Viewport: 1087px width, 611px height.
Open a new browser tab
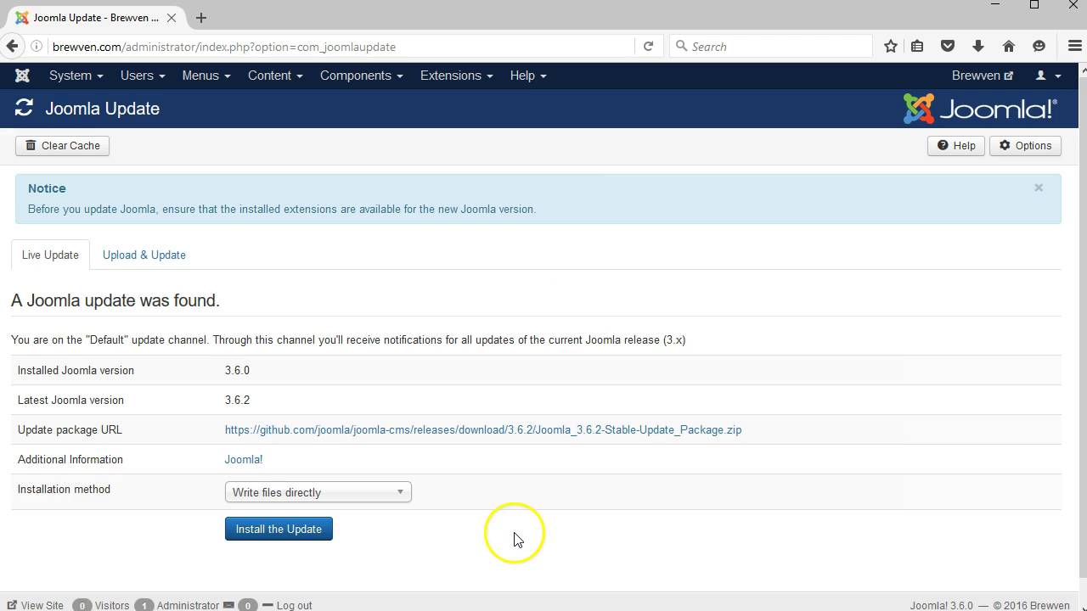tap(201, 17)
